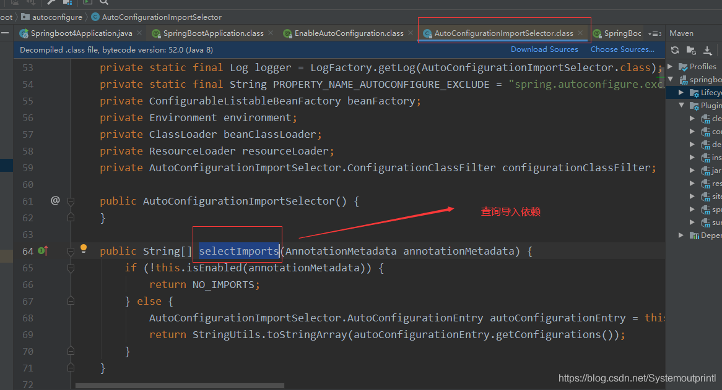Select the AutoConfigurationImportSelector.class tab
Viewport: 722px width, 390px height.
pos(504,33)
